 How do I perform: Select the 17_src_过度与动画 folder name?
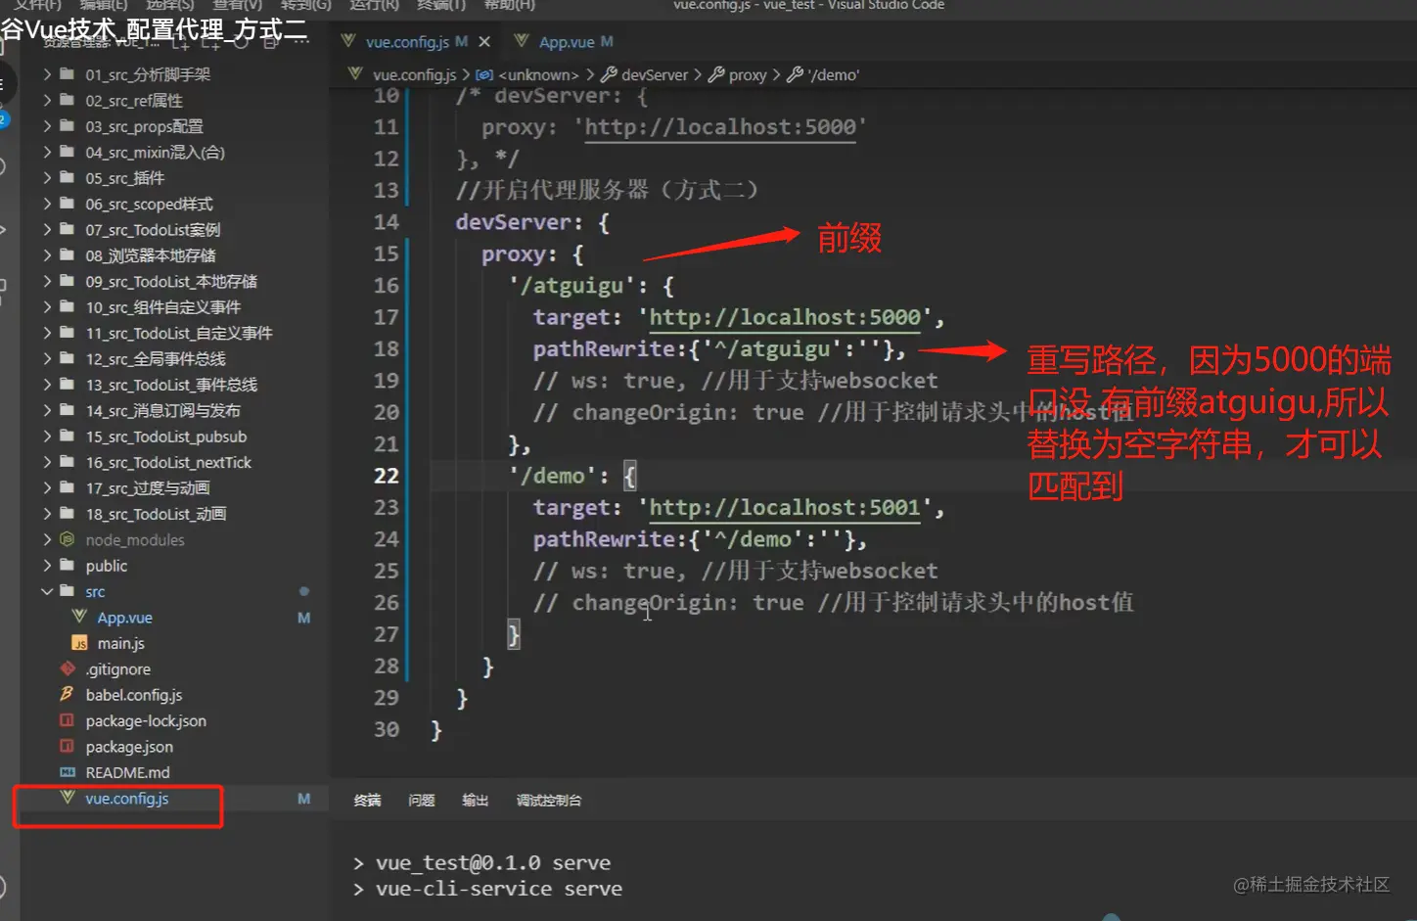(x=148, y=487)
